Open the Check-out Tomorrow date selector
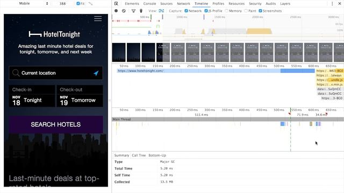The width and height of the screenshot is (344, 193). pos(80,96)
